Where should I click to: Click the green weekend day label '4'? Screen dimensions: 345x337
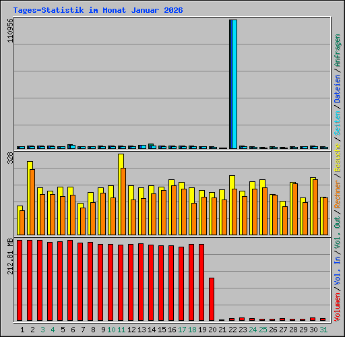pos(53,330)
